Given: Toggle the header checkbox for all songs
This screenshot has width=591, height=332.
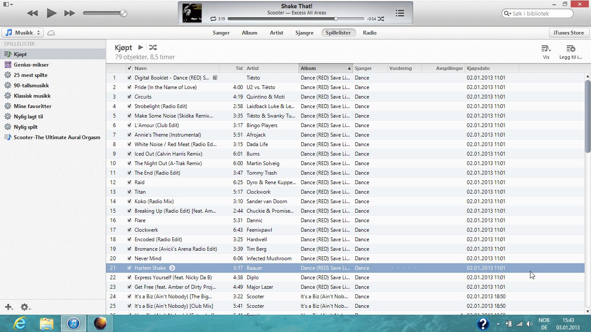Looking at the screenshot, I should tap(129, 68).
